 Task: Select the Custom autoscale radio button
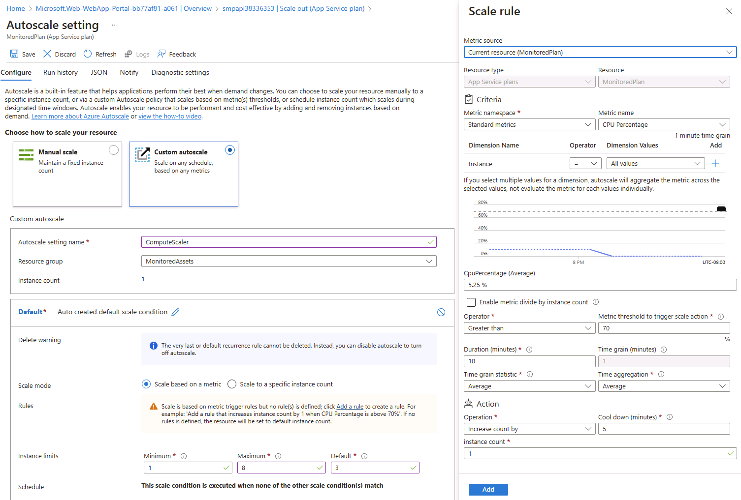point(230,150)
